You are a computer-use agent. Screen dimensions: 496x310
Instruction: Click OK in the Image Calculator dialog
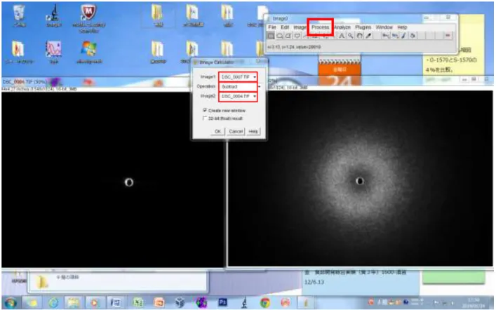(217, 131)
